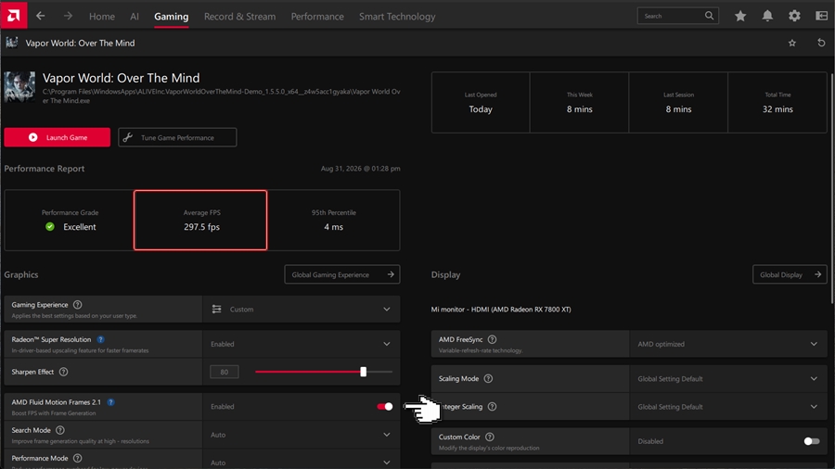The width and height of the screenshot is (835, 469).
Task: Click Sharpen Effect value box 80
Action: pyautogui.click(x=225, y=372)
